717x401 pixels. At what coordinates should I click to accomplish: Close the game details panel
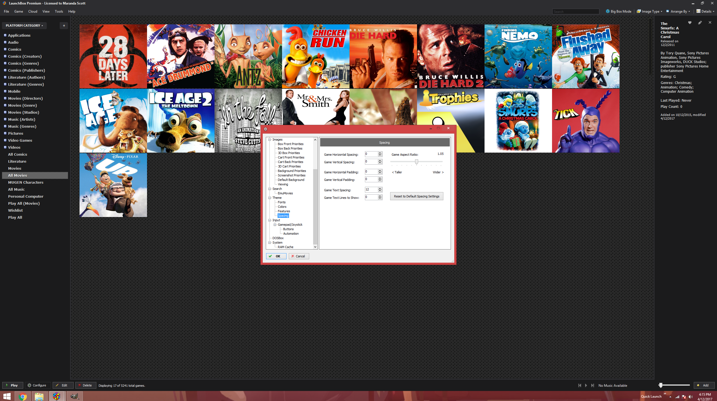[x=710, y=23]
